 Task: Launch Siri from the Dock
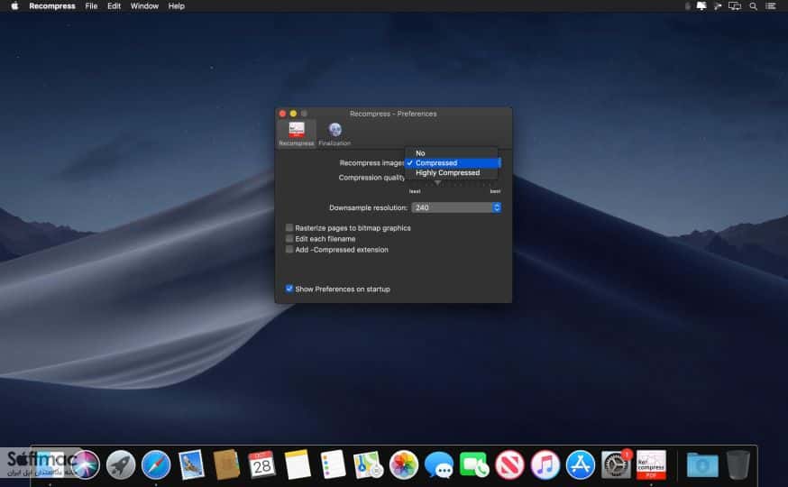pos(85,464)
